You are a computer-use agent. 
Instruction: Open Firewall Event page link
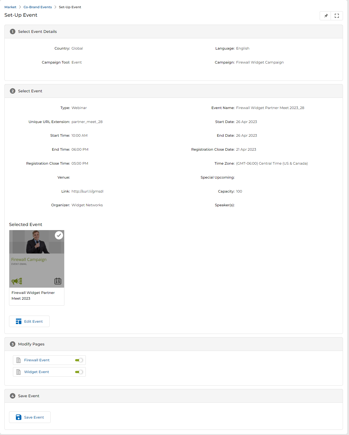tap(37, 360)
